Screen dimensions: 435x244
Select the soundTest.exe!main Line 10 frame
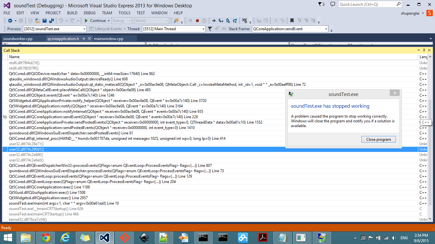pyautogui.click(x=64, y=203)
